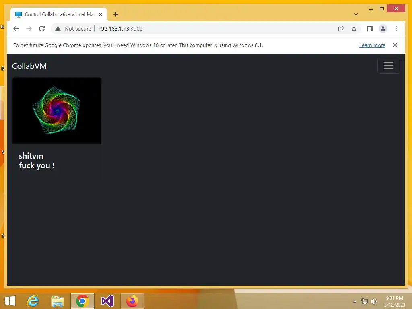Click the shitvm name text
412x309 pixels.
pos(31,156)
